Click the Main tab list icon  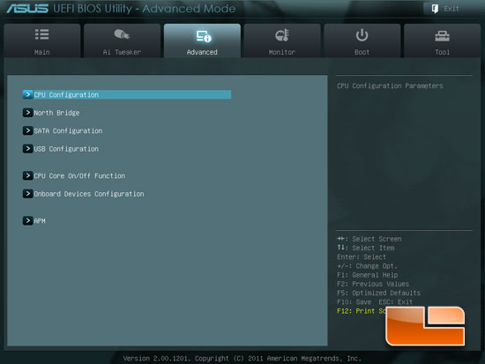(x=41, y=34)
